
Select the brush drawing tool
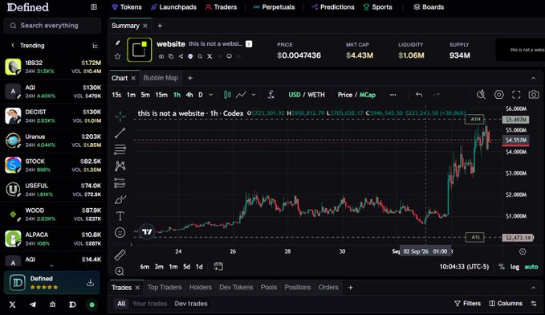[120, 199]
